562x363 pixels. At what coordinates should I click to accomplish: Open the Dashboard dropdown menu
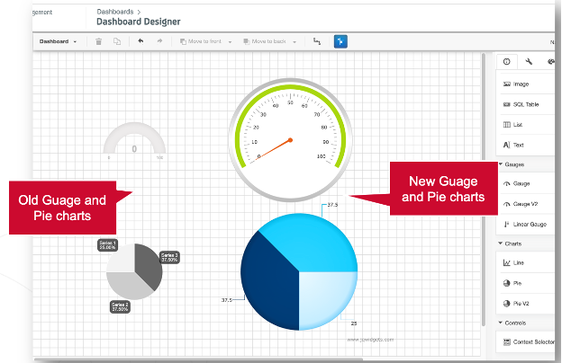(x=57, y=41)
